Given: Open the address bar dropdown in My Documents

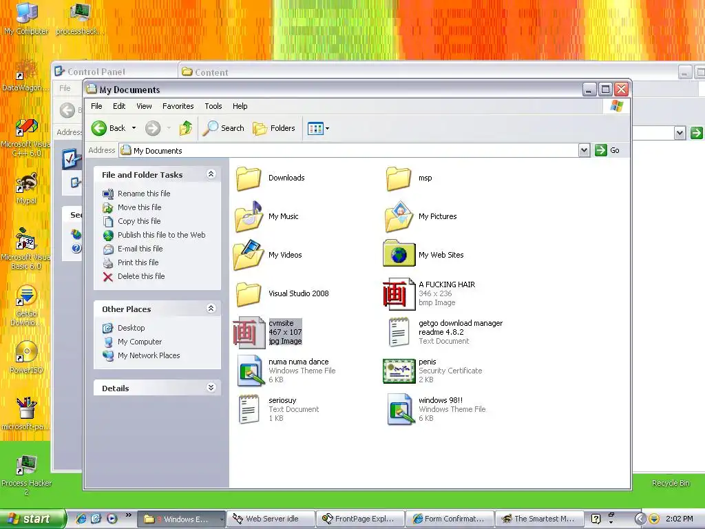Looking at the screenshot, I should [x=584, y=150].
